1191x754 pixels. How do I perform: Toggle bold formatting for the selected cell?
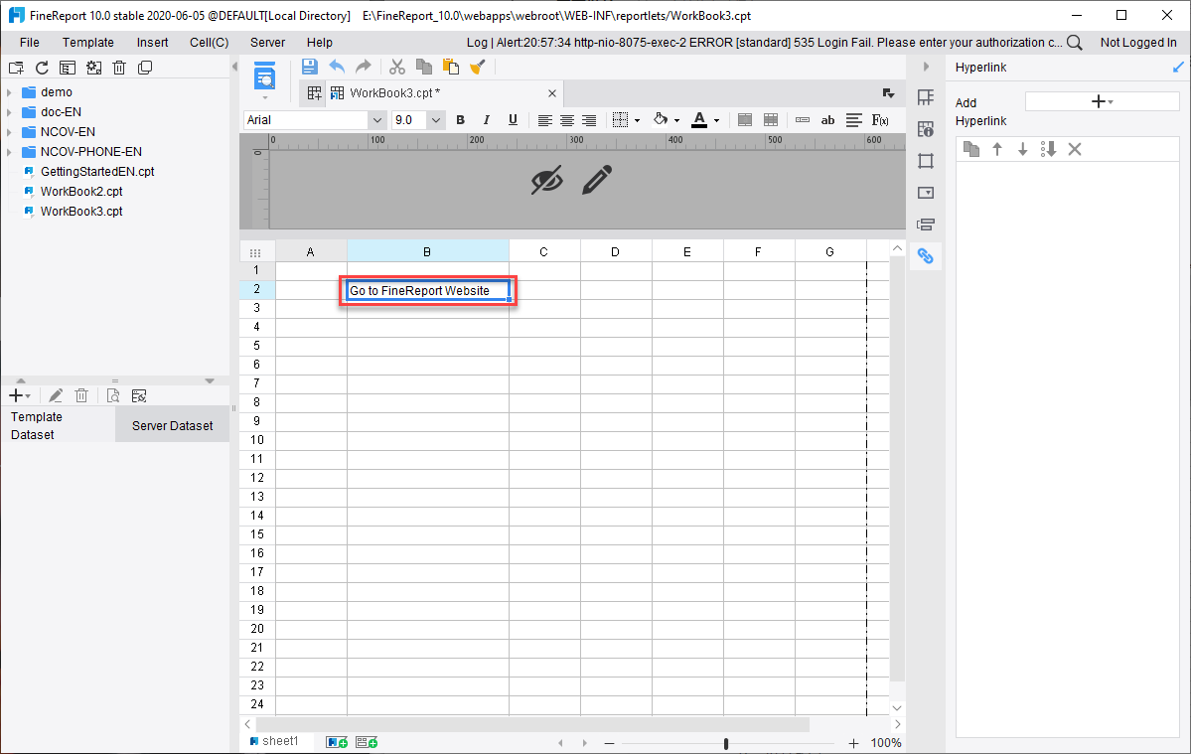(460, 119)
